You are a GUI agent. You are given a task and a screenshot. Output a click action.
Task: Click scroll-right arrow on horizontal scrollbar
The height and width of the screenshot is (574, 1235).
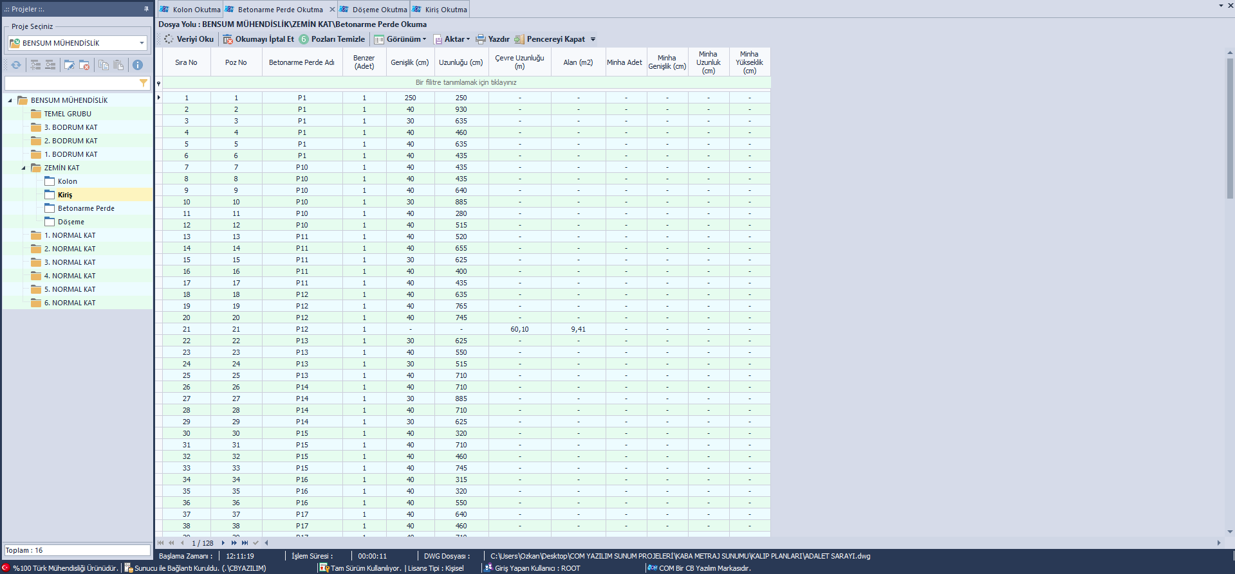1219,543
